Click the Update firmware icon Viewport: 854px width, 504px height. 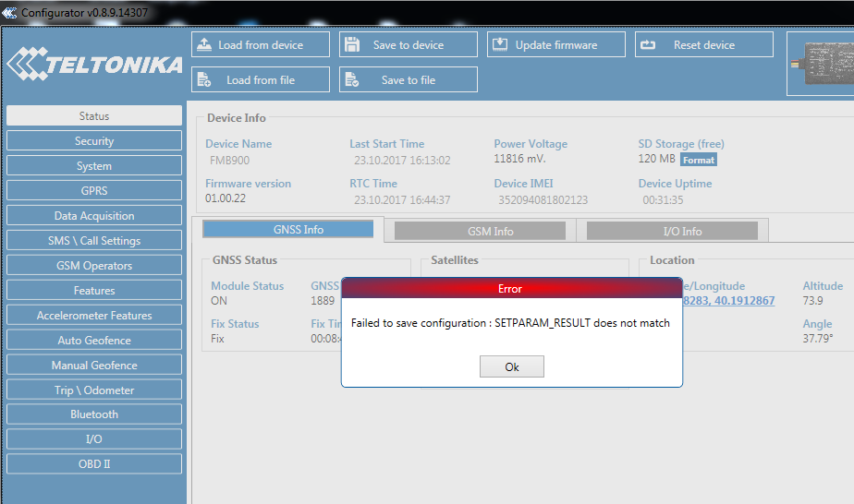[499, 44]
